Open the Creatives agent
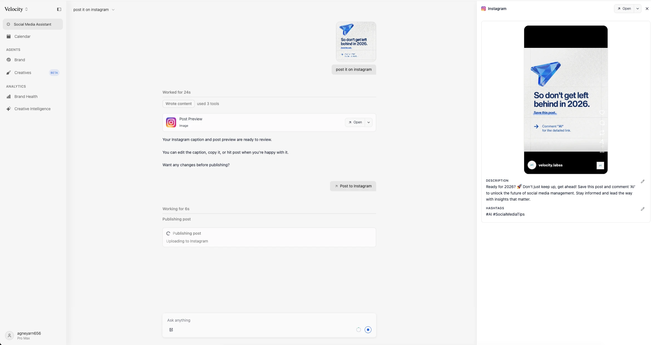This screenshot has width=651, height=345. coord(33,73)
